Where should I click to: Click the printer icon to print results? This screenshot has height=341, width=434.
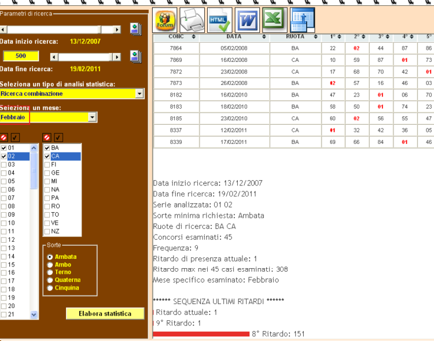click(x=193, y=21)
